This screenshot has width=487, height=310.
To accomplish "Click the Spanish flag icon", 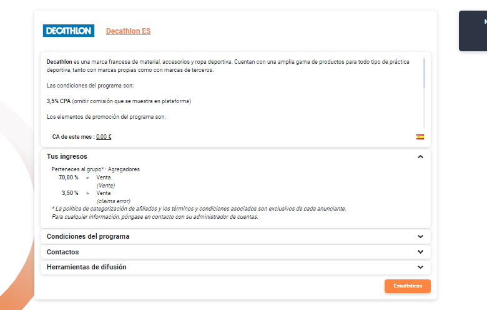I will click(420, 137).
